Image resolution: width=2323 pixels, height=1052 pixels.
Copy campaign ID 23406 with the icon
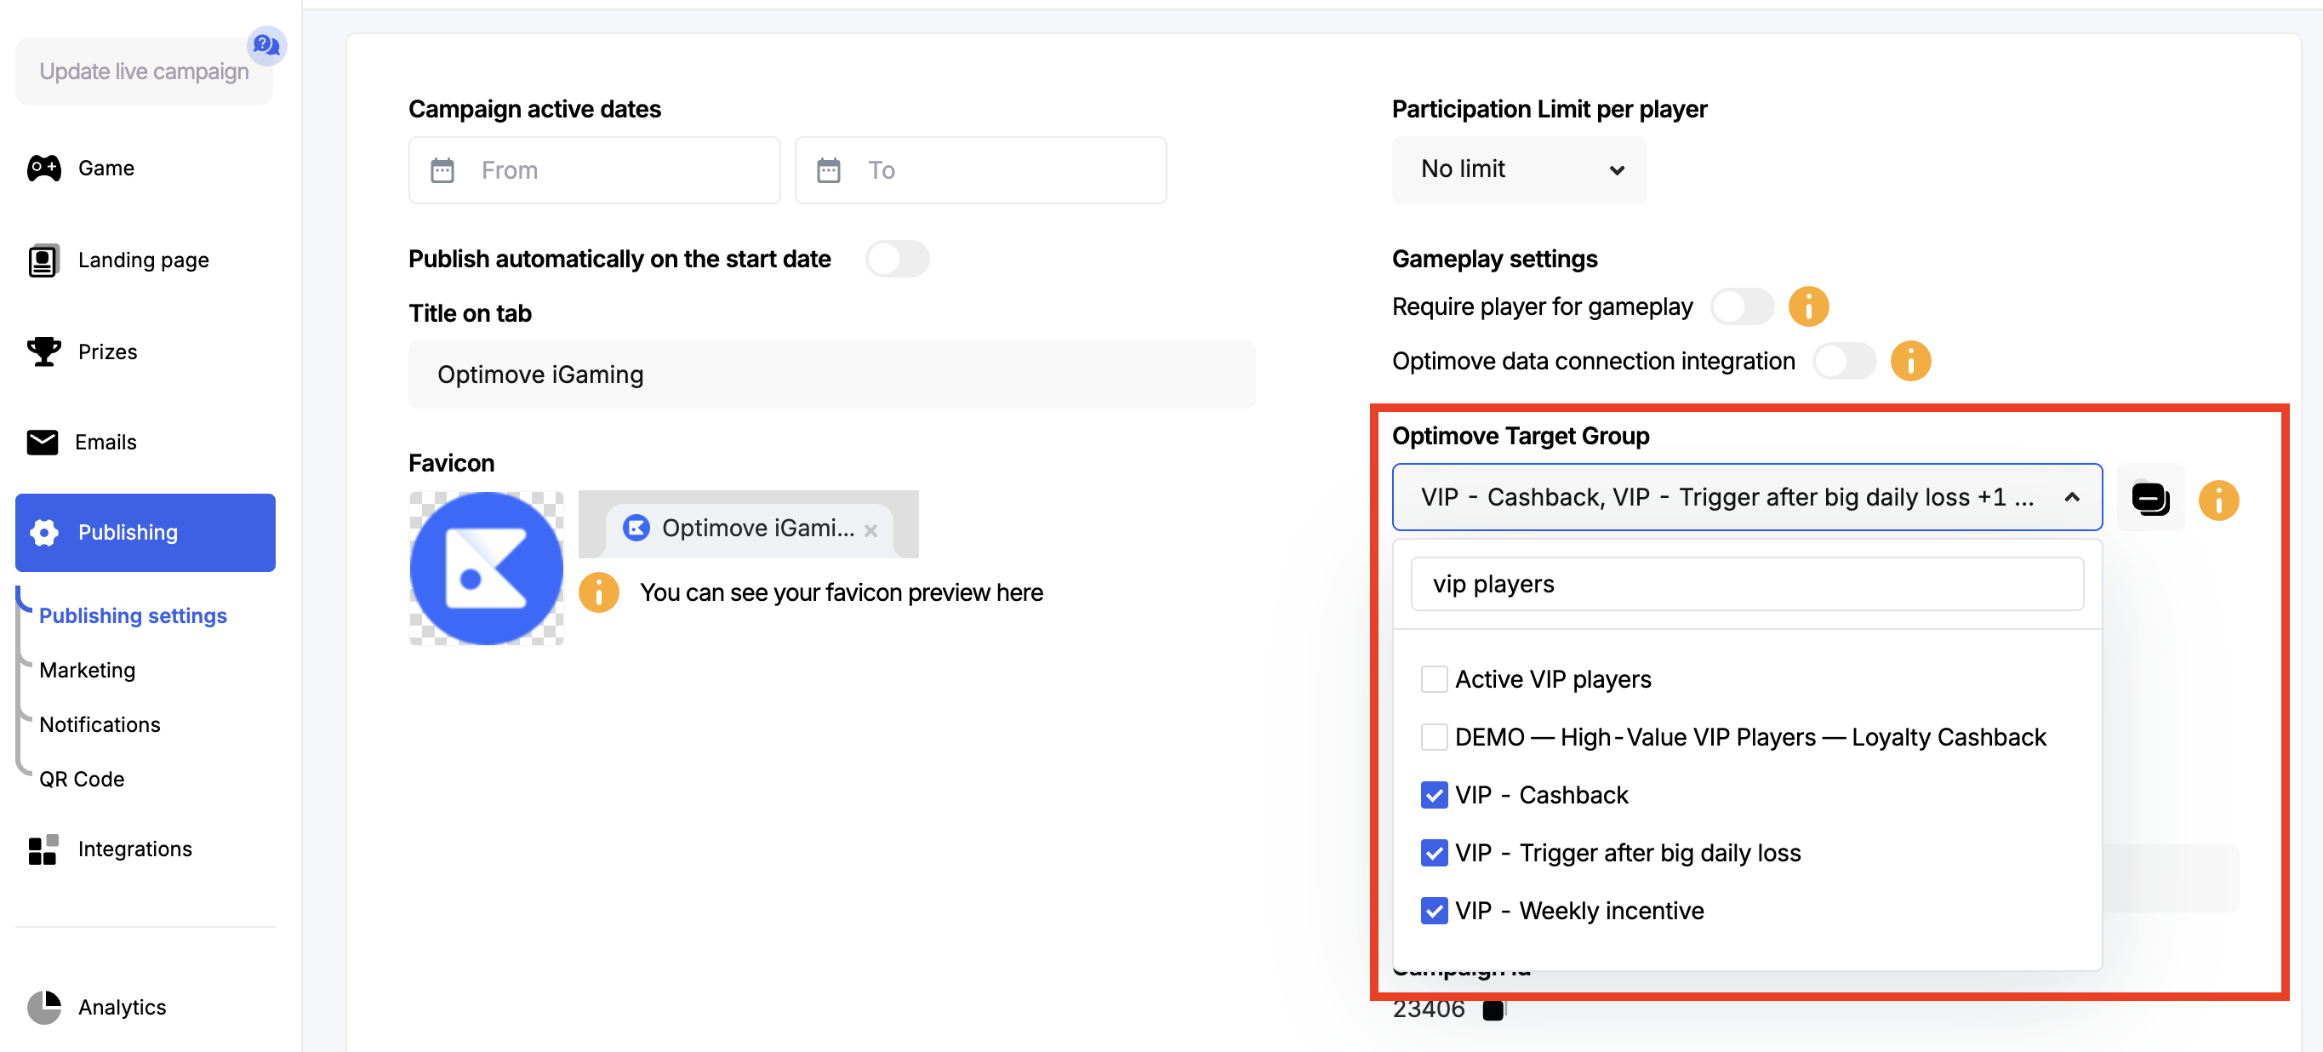1493,1009
